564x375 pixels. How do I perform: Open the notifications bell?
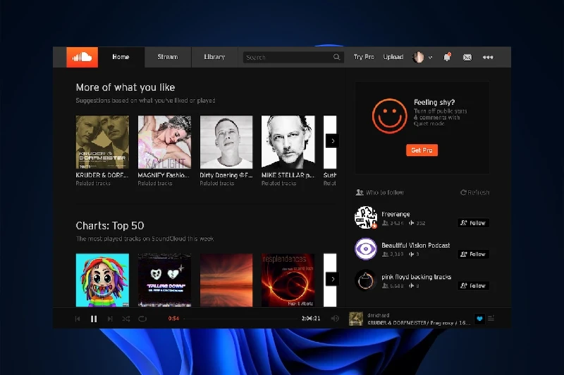[447, 57]
